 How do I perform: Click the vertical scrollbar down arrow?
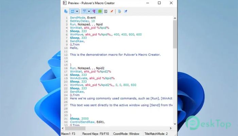pos(175,124)
